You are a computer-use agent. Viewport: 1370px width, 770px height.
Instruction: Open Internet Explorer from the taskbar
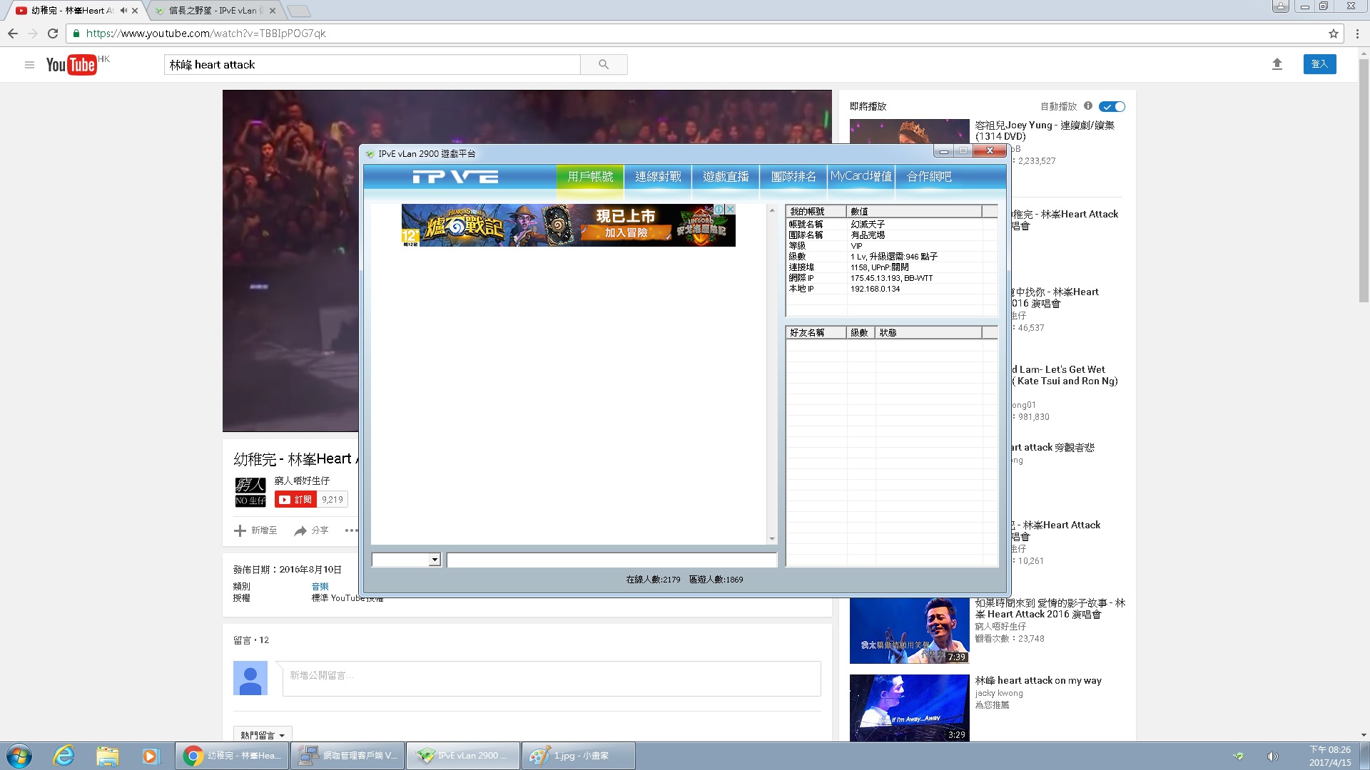pyautogui.click(x=64, y=756)
